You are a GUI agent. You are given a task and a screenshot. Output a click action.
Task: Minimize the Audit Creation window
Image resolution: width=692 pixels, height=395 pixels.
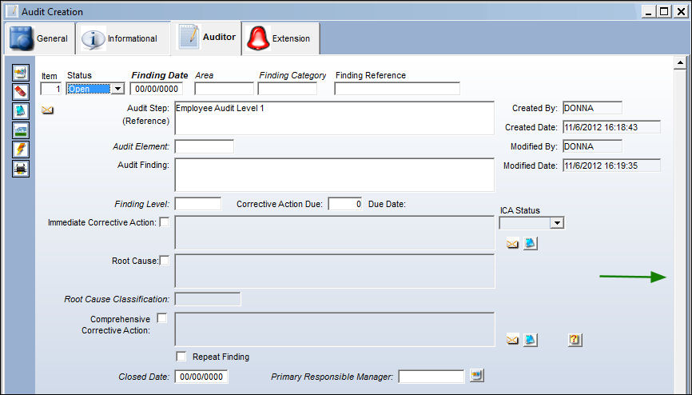pos(648,11)
